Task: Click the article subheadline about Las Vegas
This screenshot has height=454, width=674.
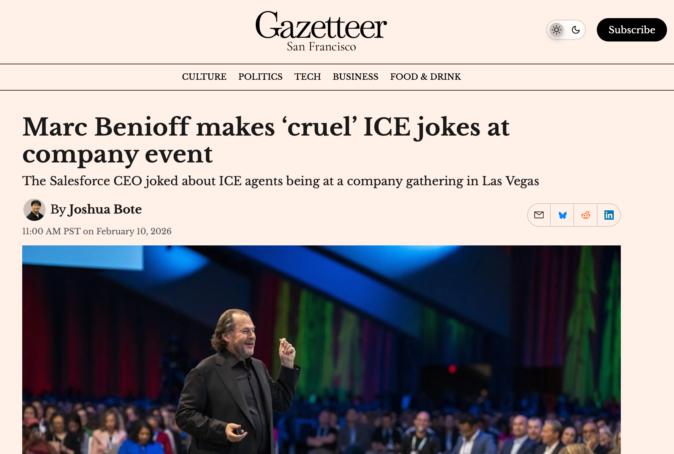Action: 281,181
